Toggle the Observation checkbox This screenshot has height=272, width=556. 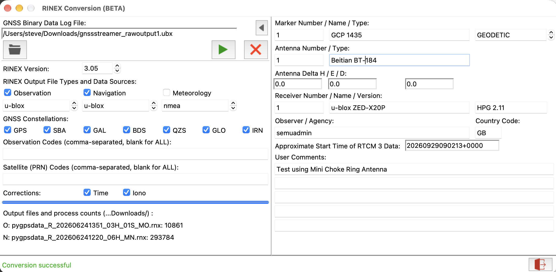coord(8,93)
